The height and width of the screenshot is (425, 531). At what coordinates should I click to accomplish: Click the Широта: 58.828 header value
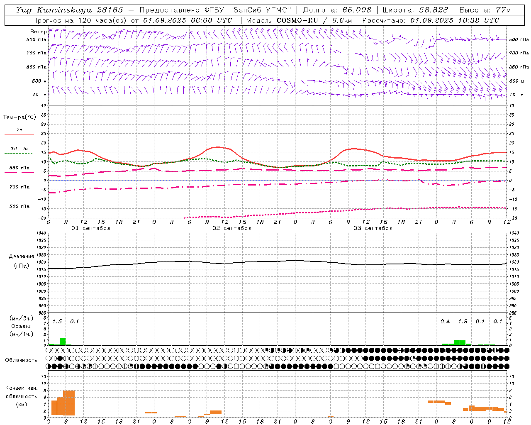point(415,10)
